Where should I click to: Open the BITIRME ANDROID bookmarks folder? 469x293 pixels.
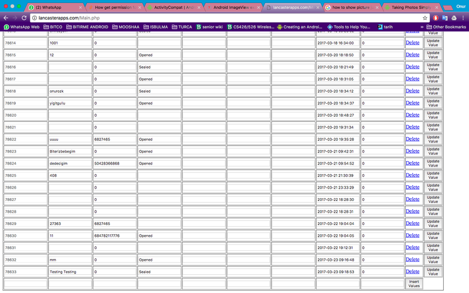coord(87,27)
